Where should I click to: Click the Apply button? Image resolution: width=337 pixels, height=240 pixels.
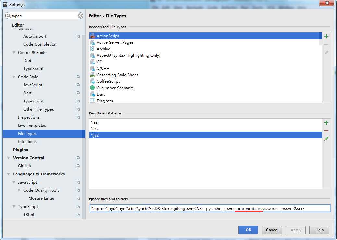point(296,230)
